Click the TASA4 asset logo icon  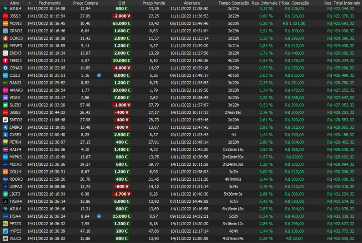click(x=5, y=201)
